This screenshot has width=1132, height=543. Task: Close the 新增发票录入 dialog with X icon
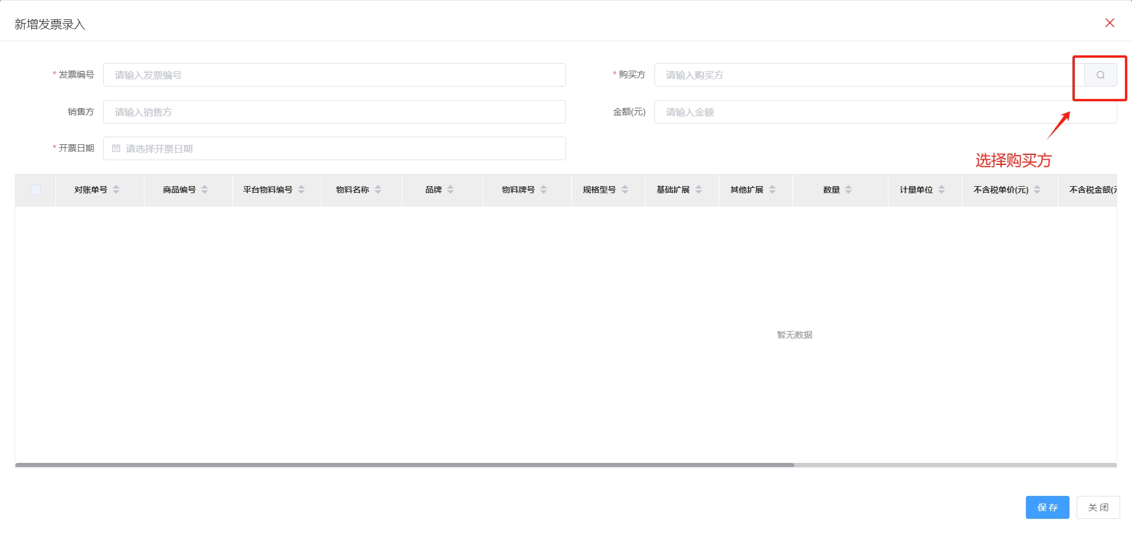(x=1110, y=23)
